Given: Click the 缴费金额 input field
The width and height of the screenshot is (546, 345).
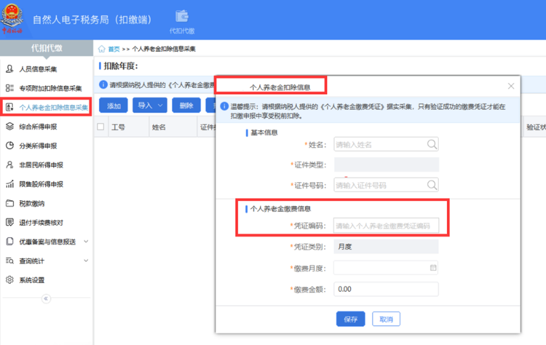Looking at the screenshot, I should pos(386,289).
